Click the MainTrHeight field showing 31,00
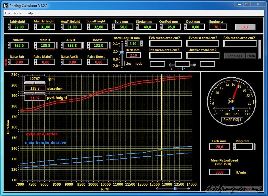Screen dimensions: 268x196 point(46,27)
